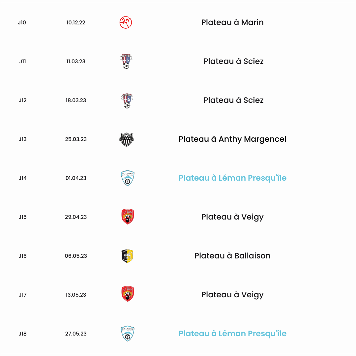
Task: Click the date 11.03.23
Action: [76, 61]
